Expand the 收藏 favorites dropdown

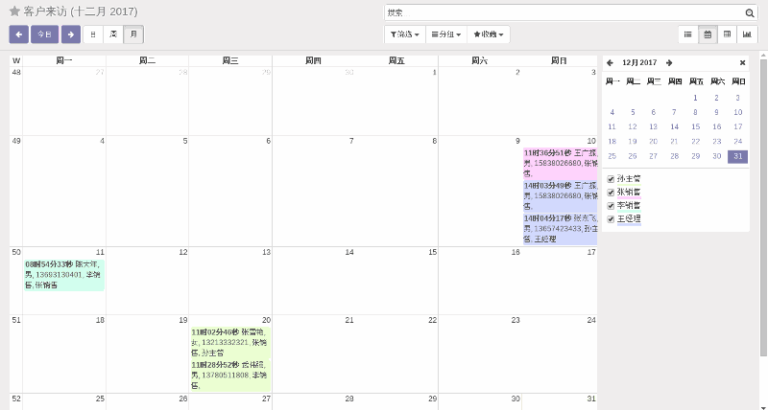coord(490,34)
